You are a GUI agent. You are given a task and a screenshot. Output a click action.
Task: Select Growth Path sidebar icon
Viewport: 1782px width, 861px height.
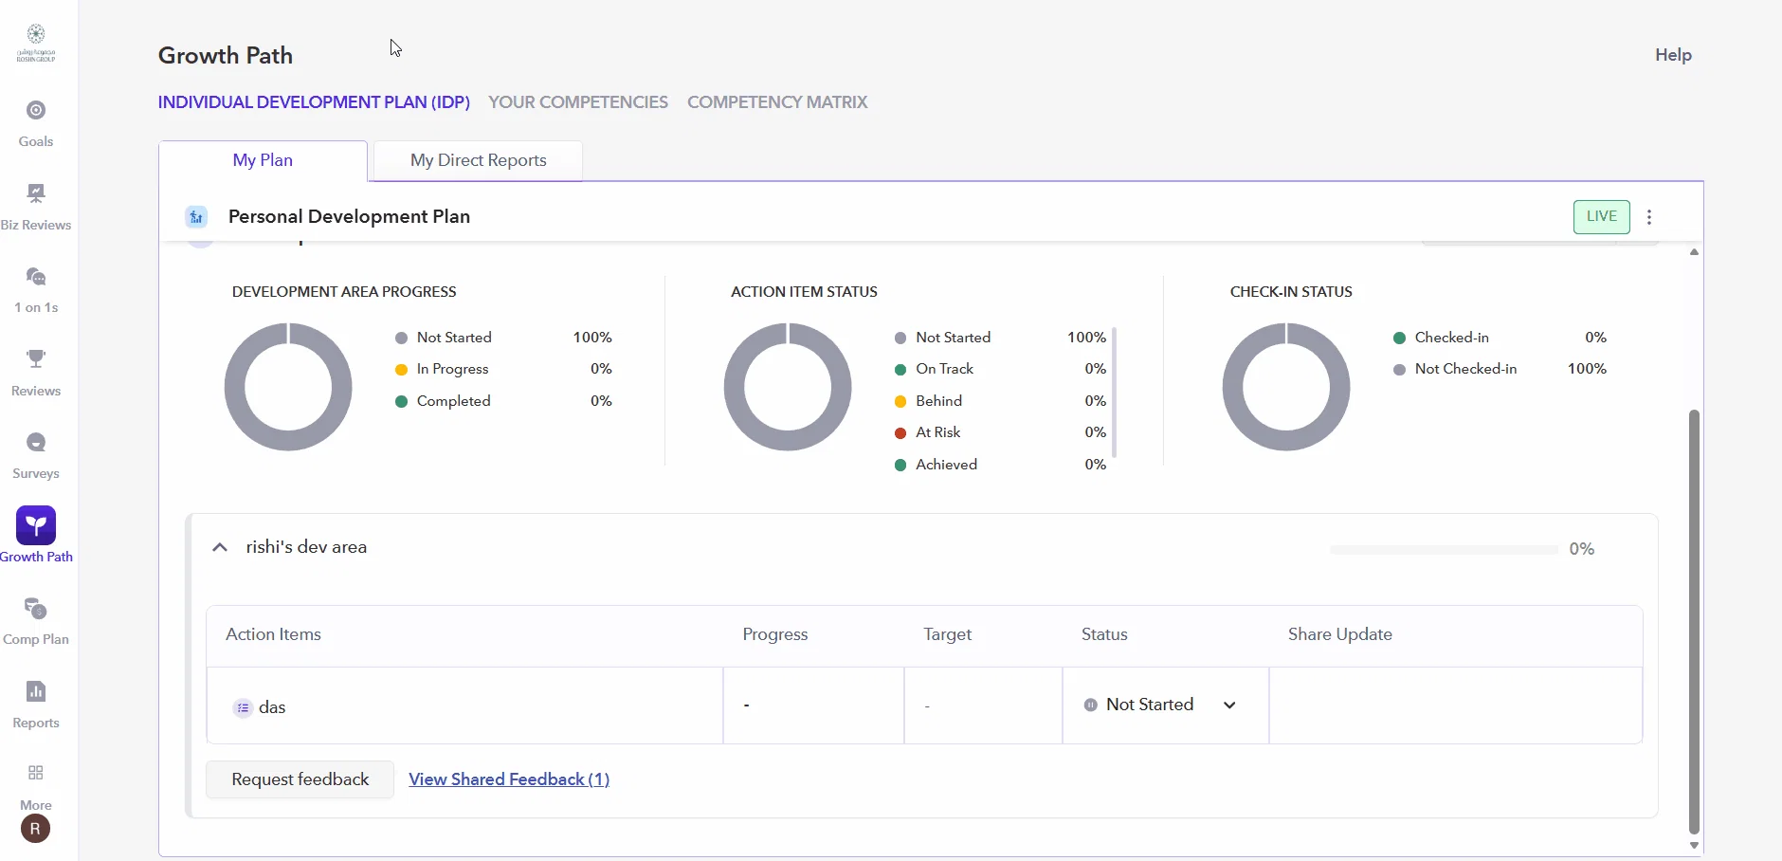(x=36, y=525)
